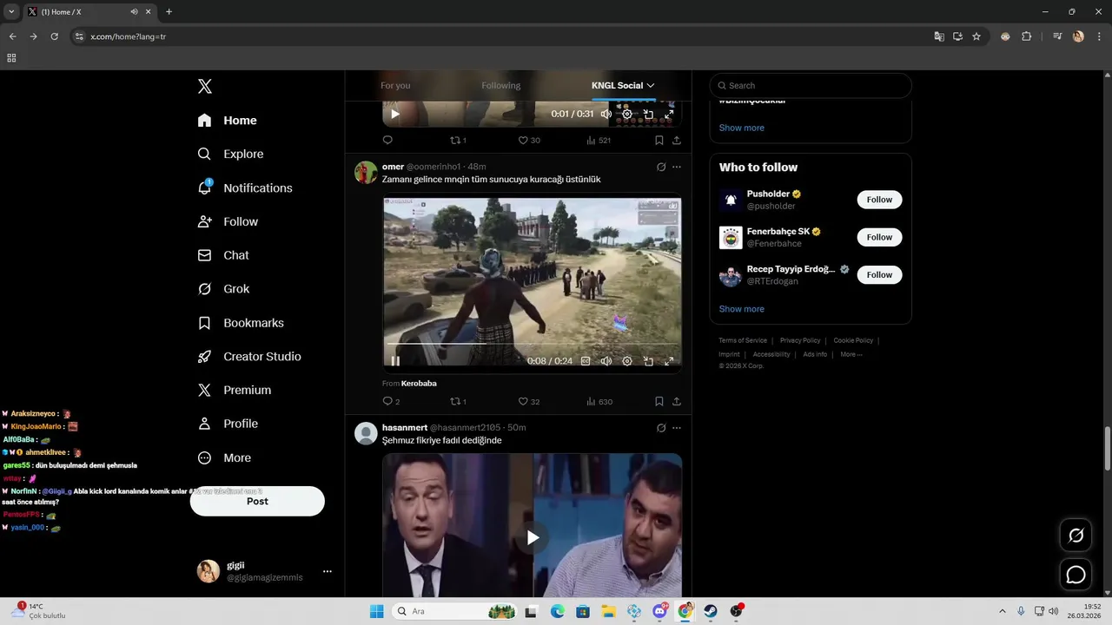Reload the page in Chrome
This screenshot has height=625, width=1112.
pyautogui.click(x=54, y=36)
